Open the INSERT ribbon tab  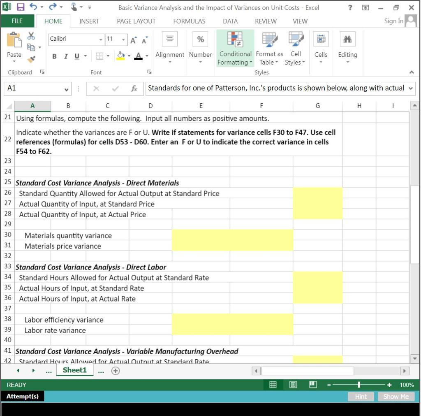click(x=89, y=21)
